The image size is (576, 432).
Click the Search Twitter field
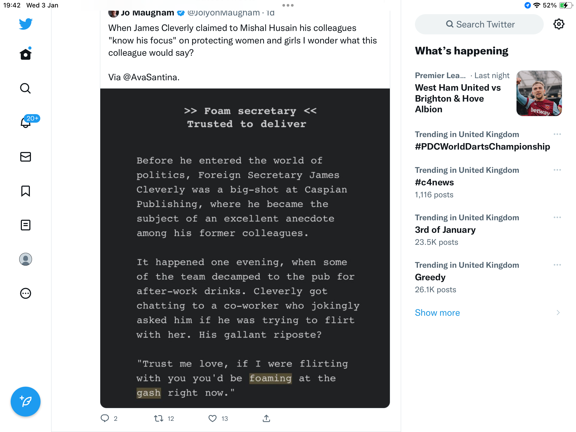pyautogui.click(x=479, y=24)
